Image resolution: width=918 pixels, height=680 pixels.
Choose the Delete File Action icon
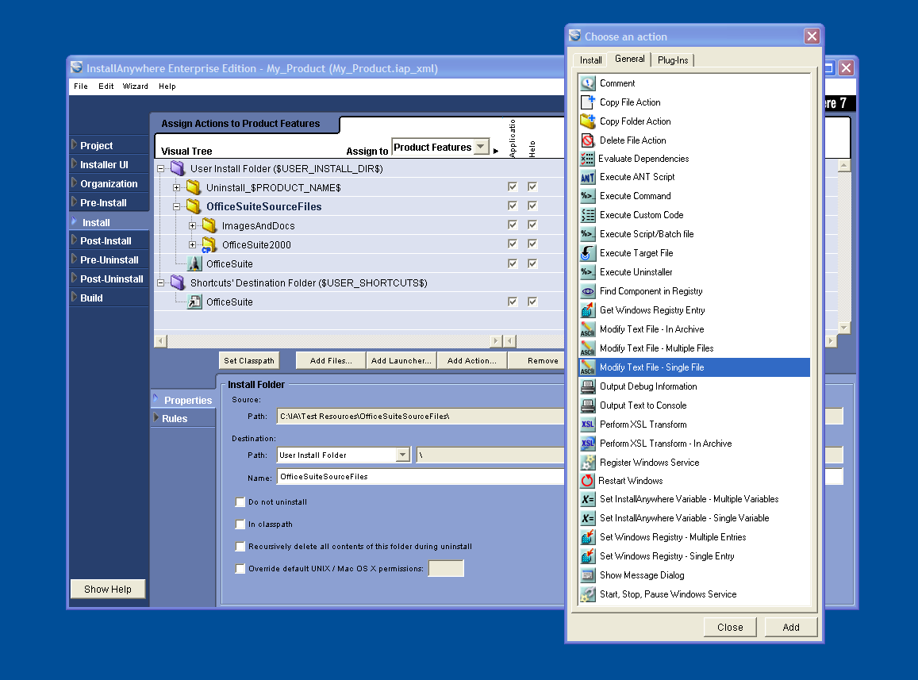click(587, 140)
